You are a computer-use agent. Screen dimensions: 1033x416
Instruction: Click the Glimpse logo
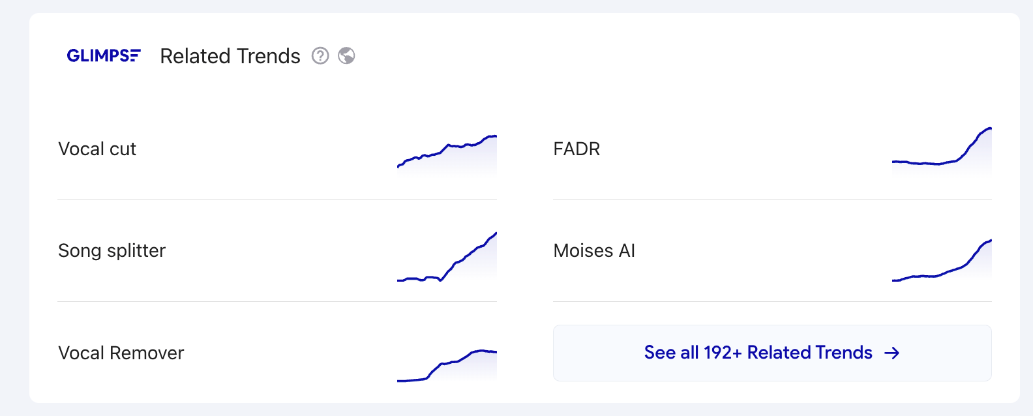coord(104,56)
